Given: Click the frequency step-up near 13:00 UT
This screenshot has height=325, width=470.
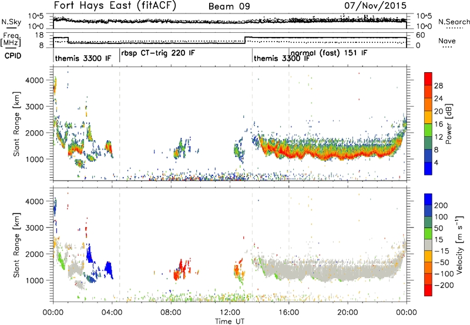Looking at the screenshot, I should tap(245, 40).
